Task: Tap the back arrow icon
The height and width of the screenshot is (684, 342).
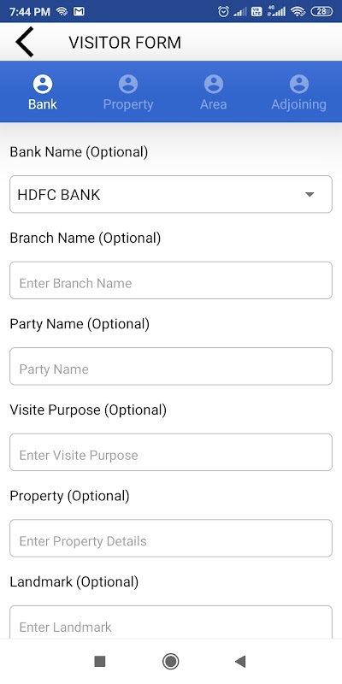Action: 25,42
